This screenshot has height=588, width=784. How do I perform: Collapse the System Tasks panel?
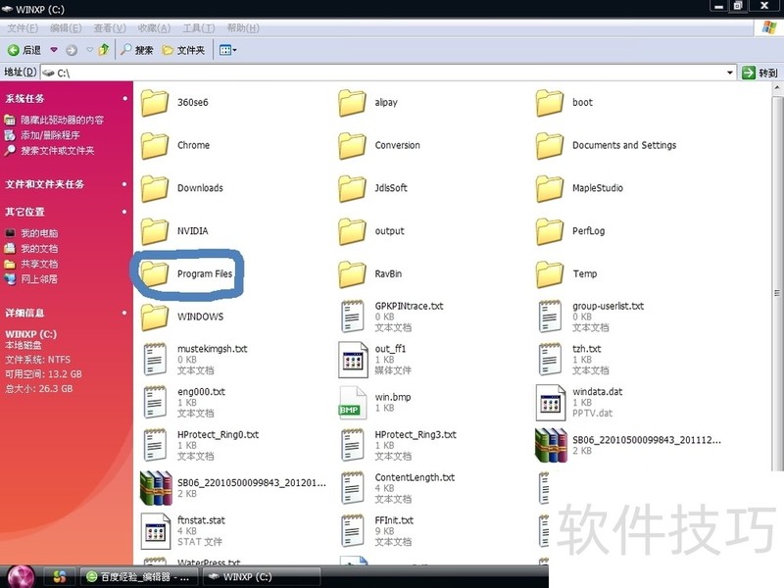[x=124, y=99]
